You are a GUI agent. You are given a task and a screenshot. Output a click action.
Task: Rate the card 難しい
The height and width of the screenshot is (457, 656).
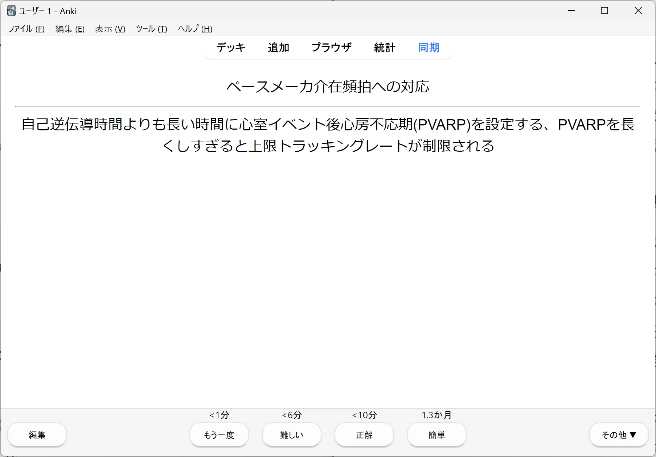click(x=292, y=435)
